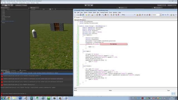Viewport: 178px width, 100px height.
Task: Switch to the Hierarchy tab
Action: tap(5, 8)
